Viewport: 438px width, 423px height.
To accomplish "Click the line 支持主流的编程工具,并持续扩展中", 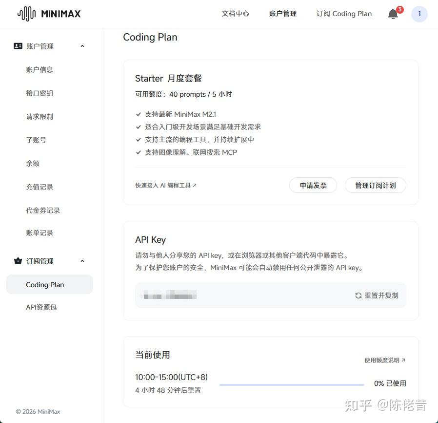I will pos(199,139).
